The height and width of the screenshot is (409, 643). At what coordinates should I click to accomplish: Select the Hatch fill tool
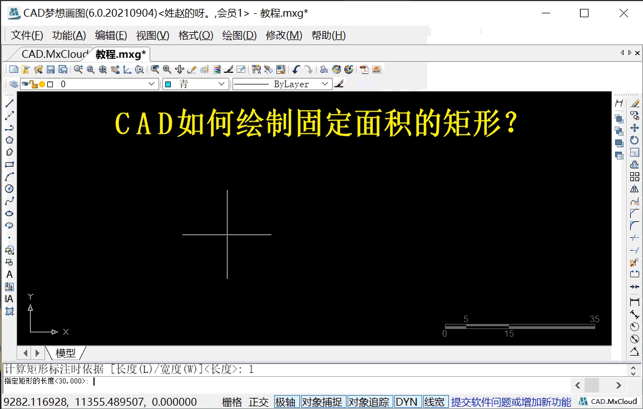coord(9,311)
